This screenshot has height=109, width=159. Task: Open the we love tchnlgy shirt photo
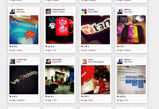24,80
